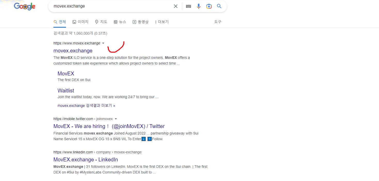The width and height of the screenshot is (379, 181).
Task: Open the on-screen keyboard input tool
Action: coord(188,6)
